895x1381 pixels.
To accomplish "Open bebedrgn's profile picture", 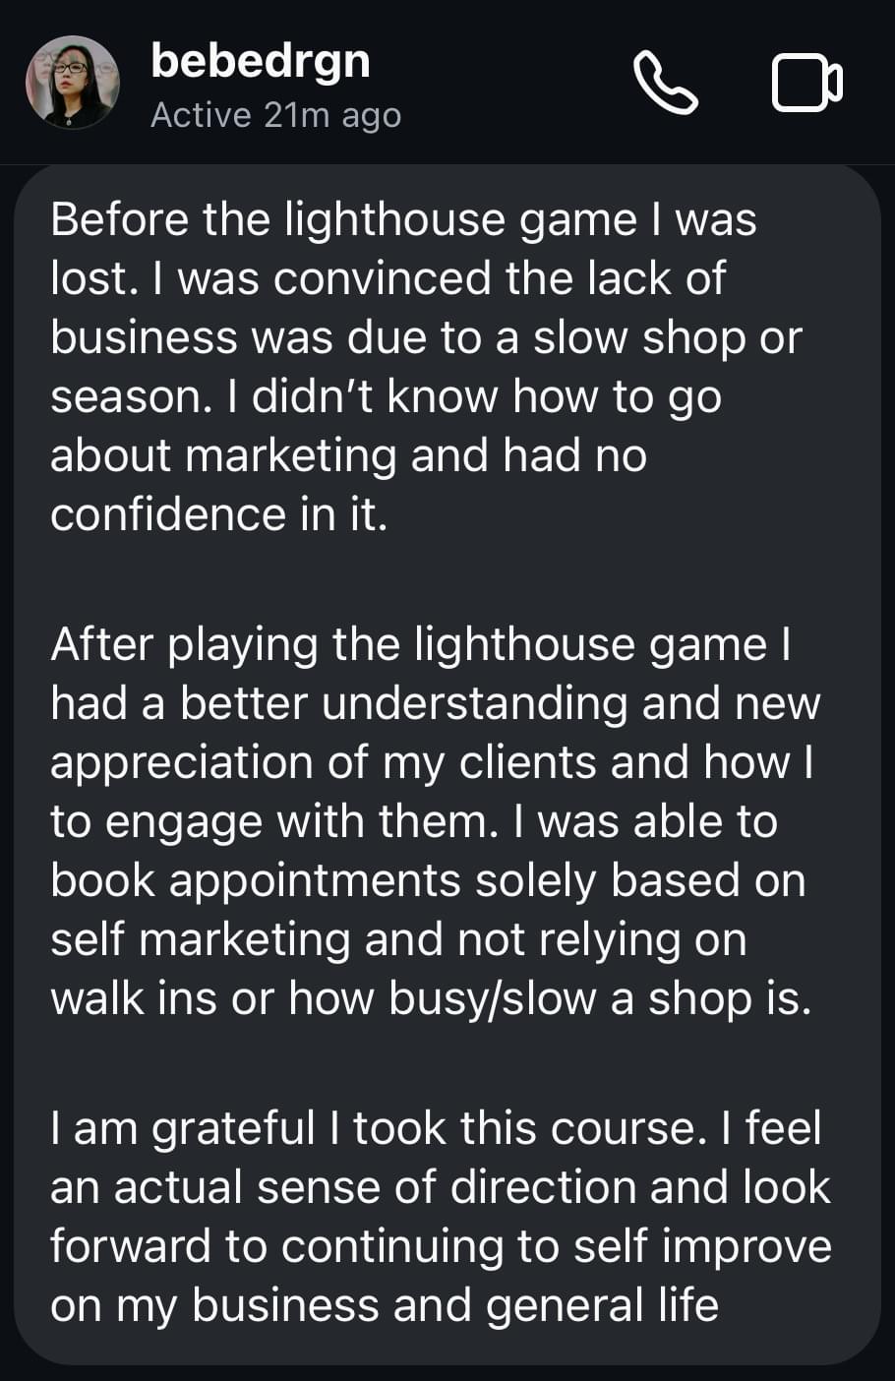I will point(72,83).
